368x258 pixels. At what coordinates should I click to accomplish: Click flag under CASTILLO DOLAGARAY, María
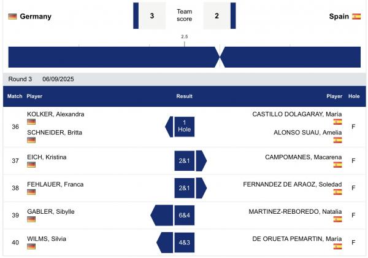coord(337,122)
